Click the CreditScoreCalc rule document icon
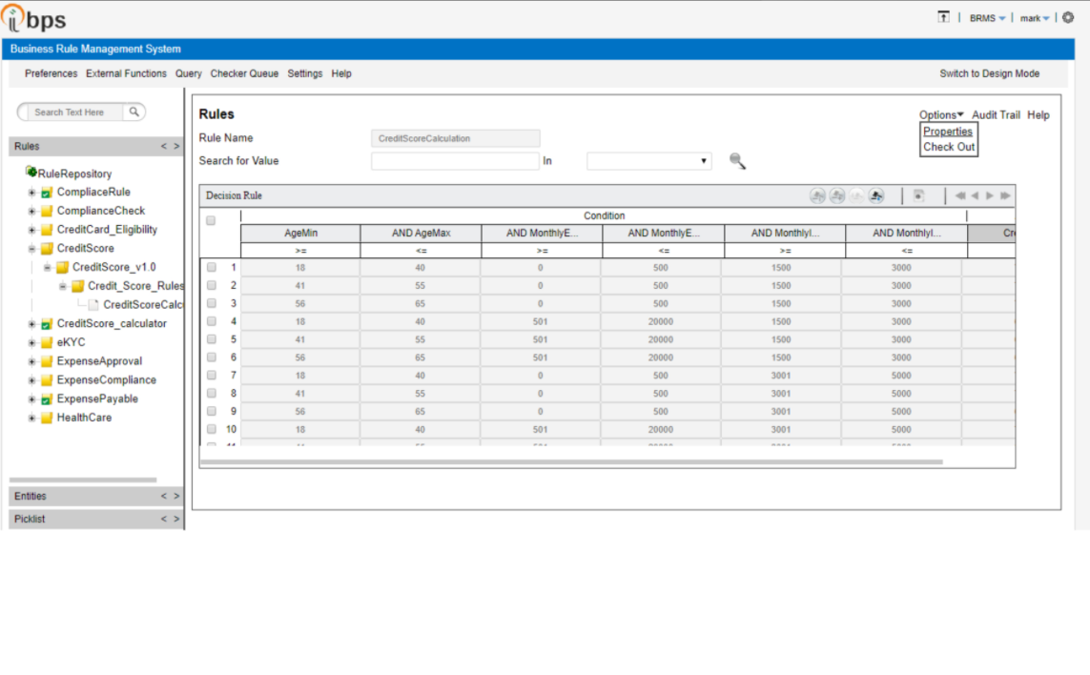 click(x=93, y=305)
